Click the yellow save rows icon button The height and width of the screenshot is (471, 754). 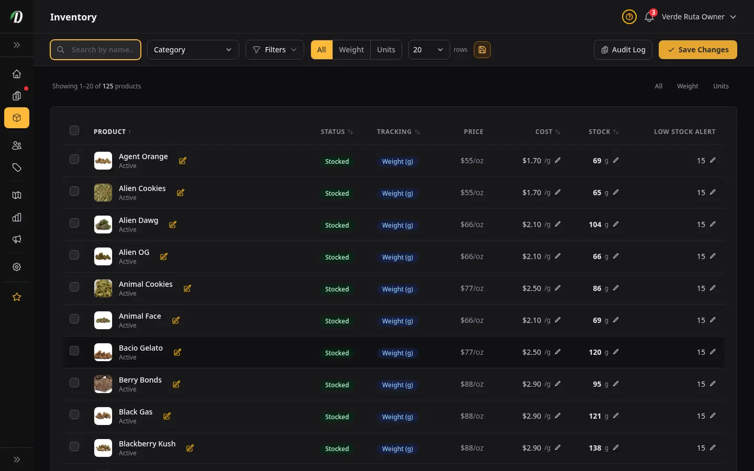[482, 50]
